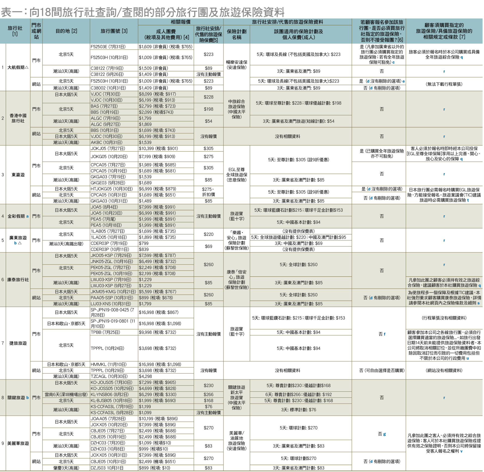
Task: Click tour code C38002 (10月31日)
Action: (x=109, y=88)
